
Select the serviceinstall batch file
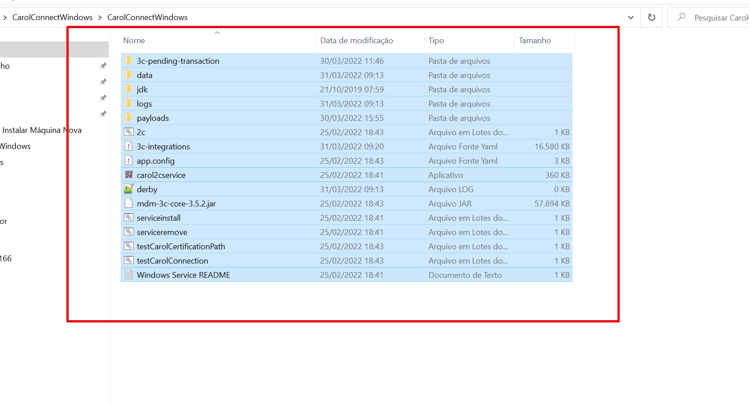tap(159, 218)
